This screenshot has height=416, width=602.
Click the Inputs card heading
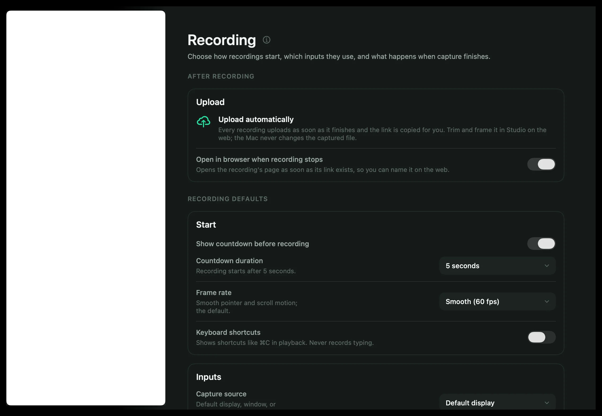click(x=209, y=377)
